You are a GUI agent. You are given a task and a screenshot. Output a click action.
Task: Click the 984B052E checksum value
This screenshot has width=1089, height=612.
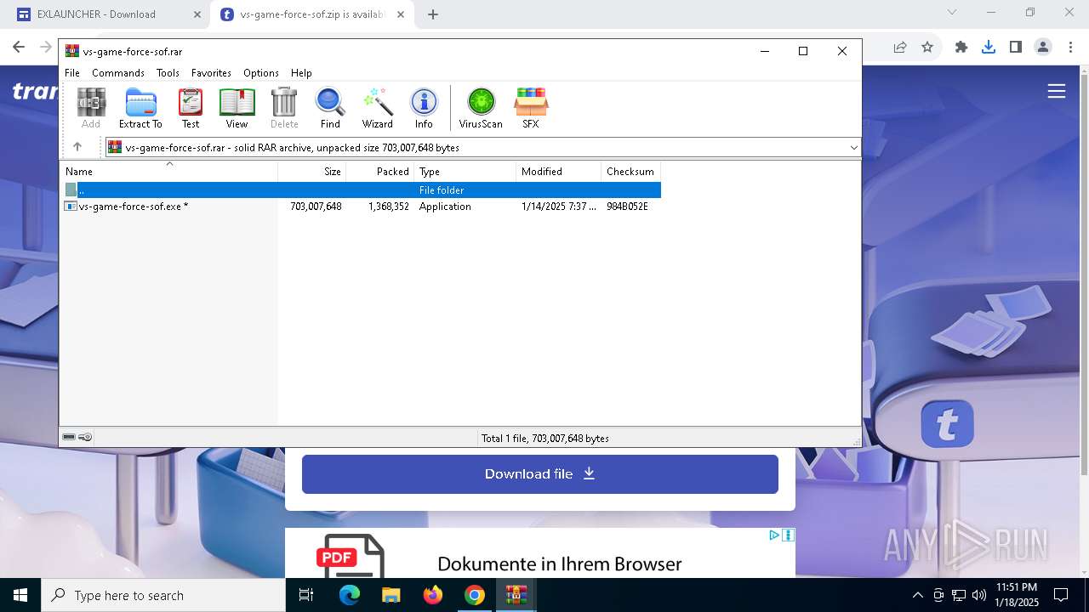pos(627,207)
